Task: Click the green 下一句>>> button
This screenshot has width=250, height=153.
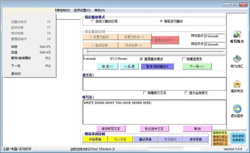Action: point(197,66)
